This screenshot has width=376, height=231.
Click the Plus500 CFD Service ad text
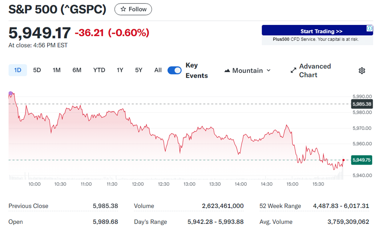tap(317, 39)
